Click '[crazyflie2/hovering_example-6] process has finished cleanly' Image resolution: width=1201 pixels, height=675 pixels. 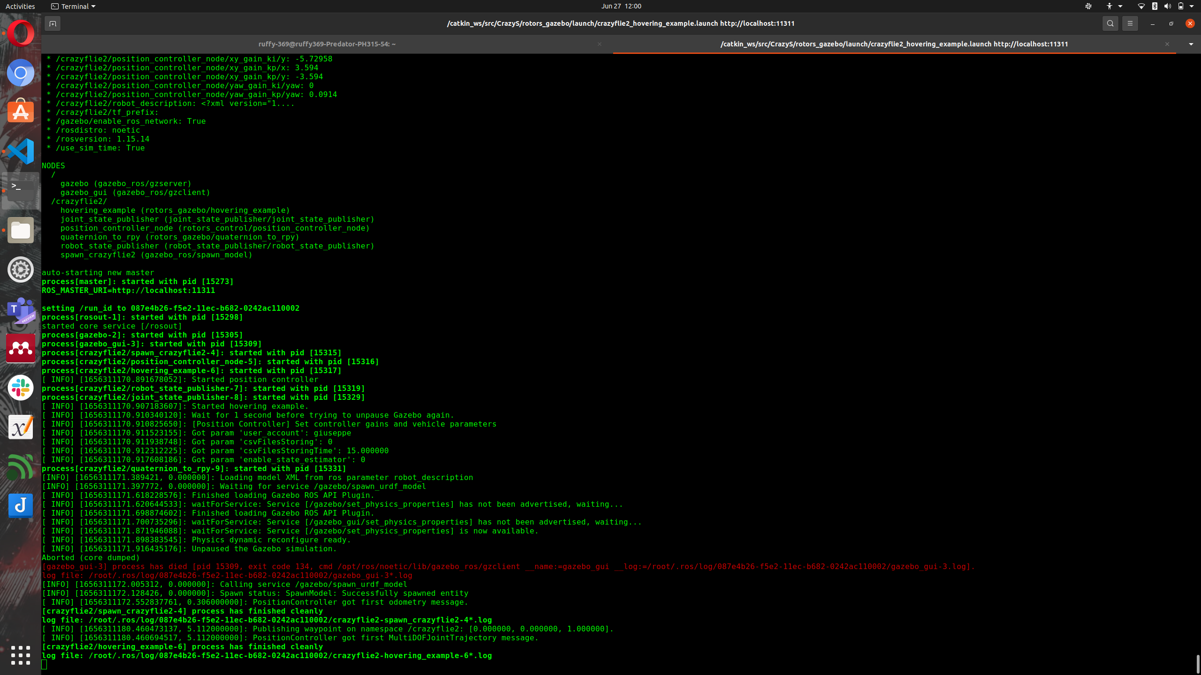coord(182,646)
